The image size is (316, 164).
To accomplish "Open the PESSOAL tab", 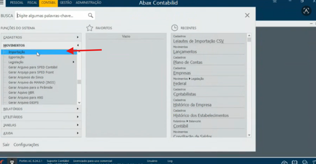I will tap(17, 3).
